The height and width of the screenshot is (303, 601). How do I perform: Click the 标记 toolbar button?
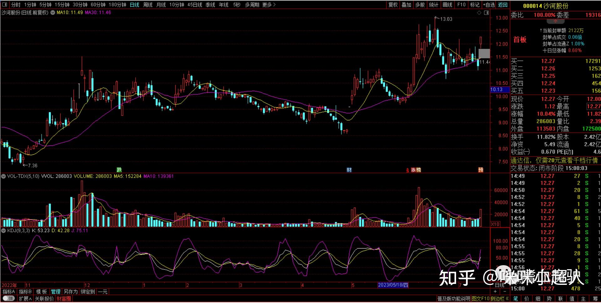[475, 5]
